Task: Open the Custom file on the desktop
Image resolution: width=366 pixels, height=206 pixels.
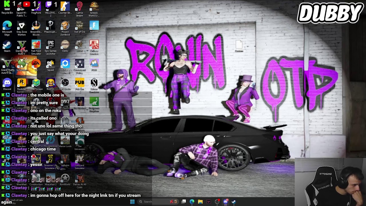Action: [x=239, y=46]
